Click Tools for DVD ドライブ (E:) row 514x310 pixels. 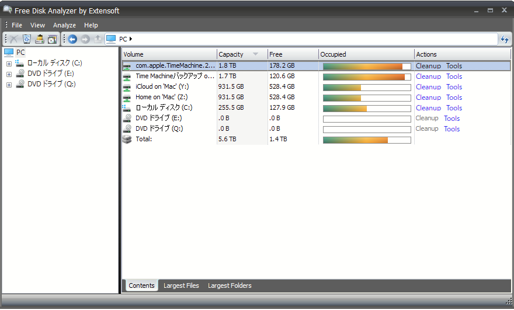coord(452,119)
